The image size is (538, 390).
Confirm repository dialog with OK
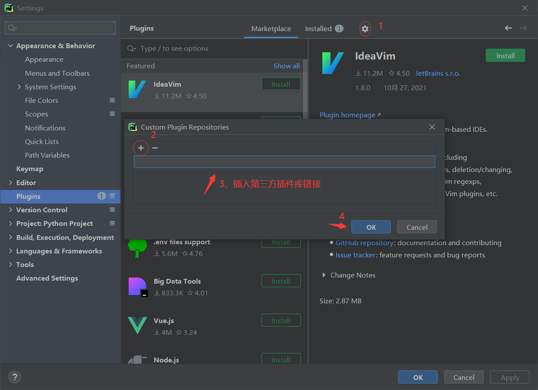[x=371, y=227]
